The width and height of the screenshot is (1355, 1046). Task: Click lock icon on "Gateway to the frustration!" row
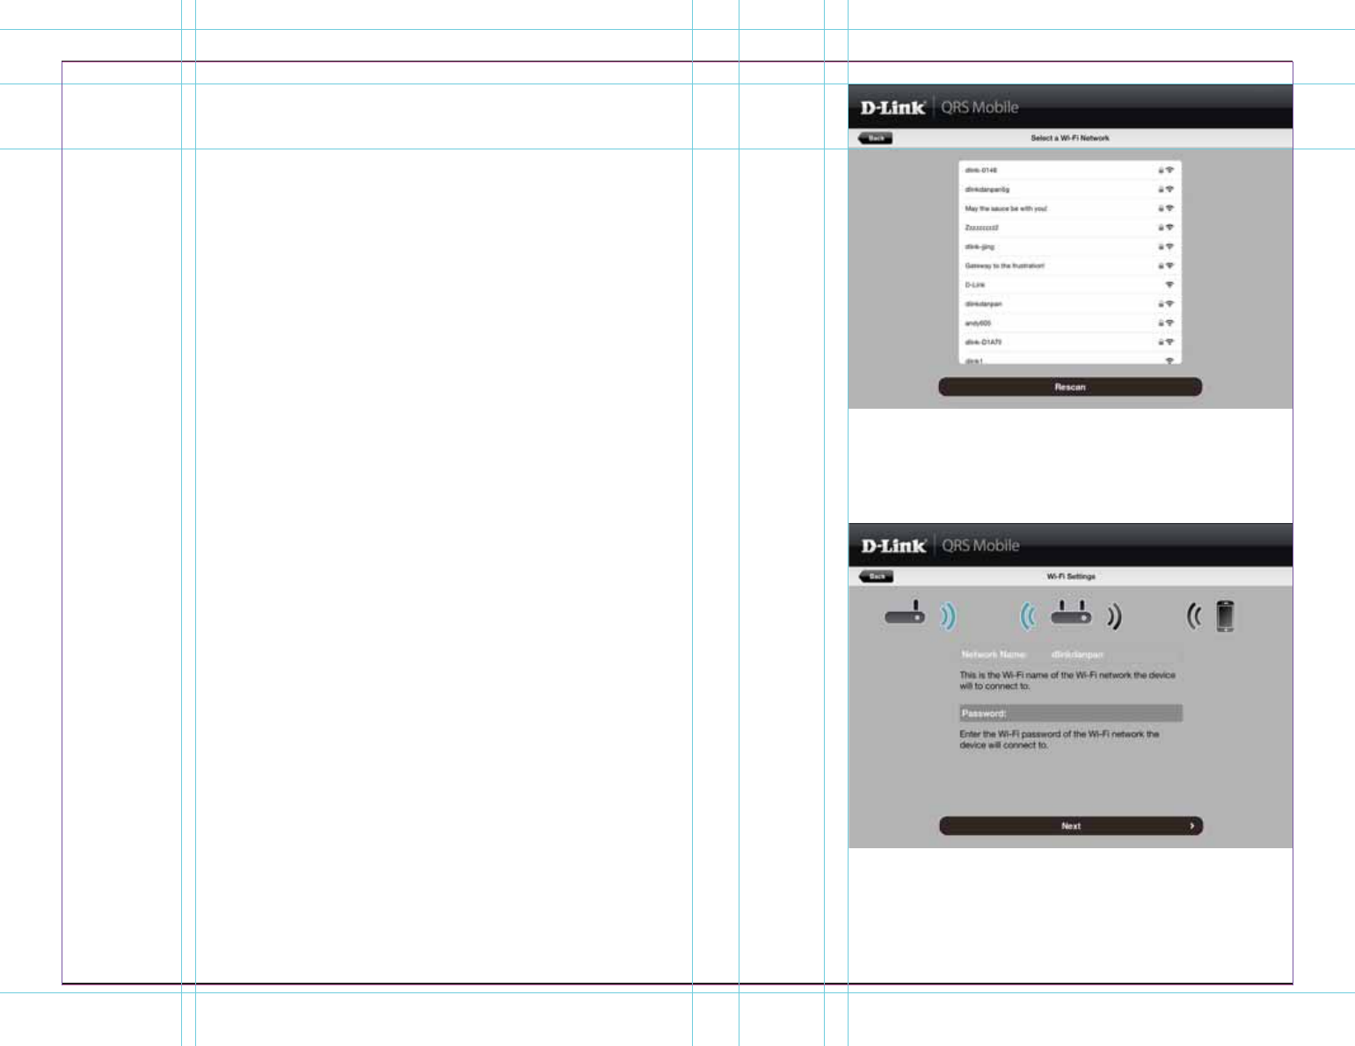click(1161, 265)
